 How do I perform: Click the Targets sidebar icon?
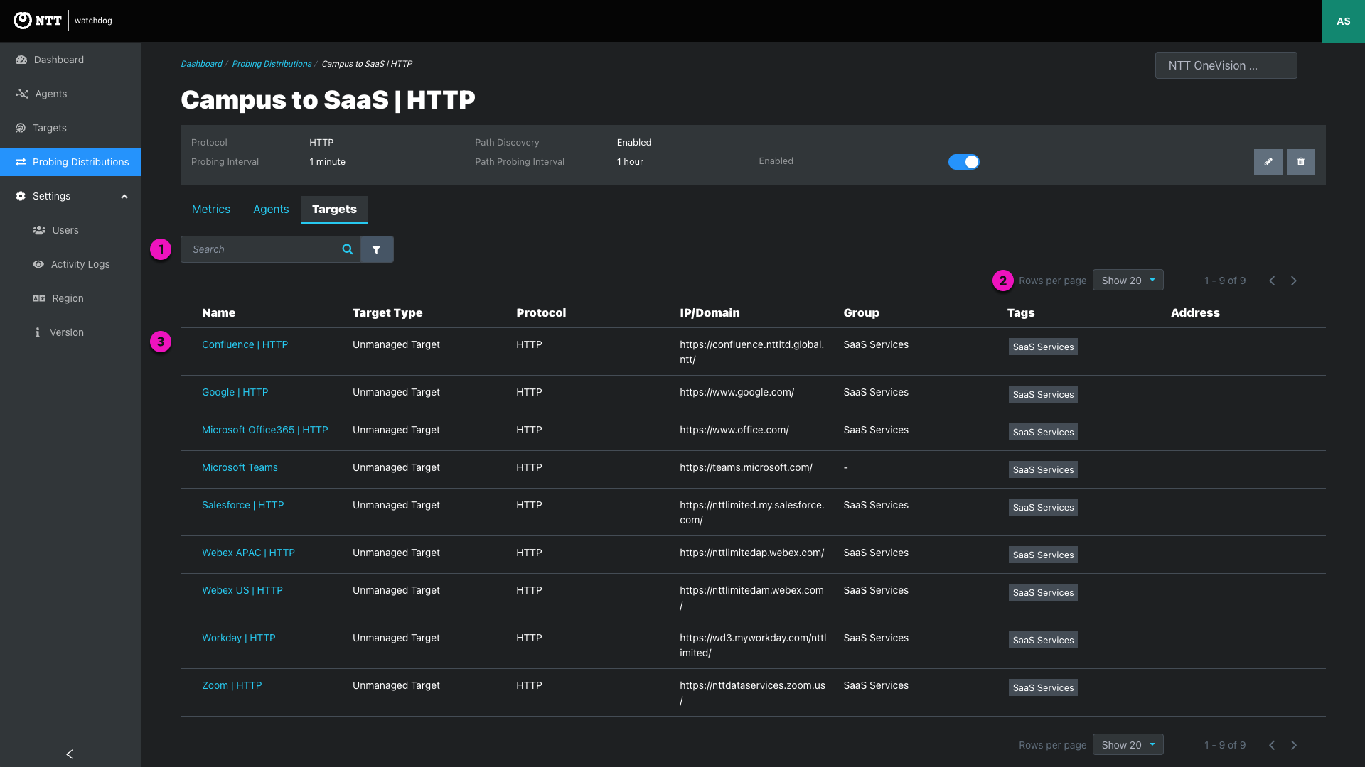21,128
